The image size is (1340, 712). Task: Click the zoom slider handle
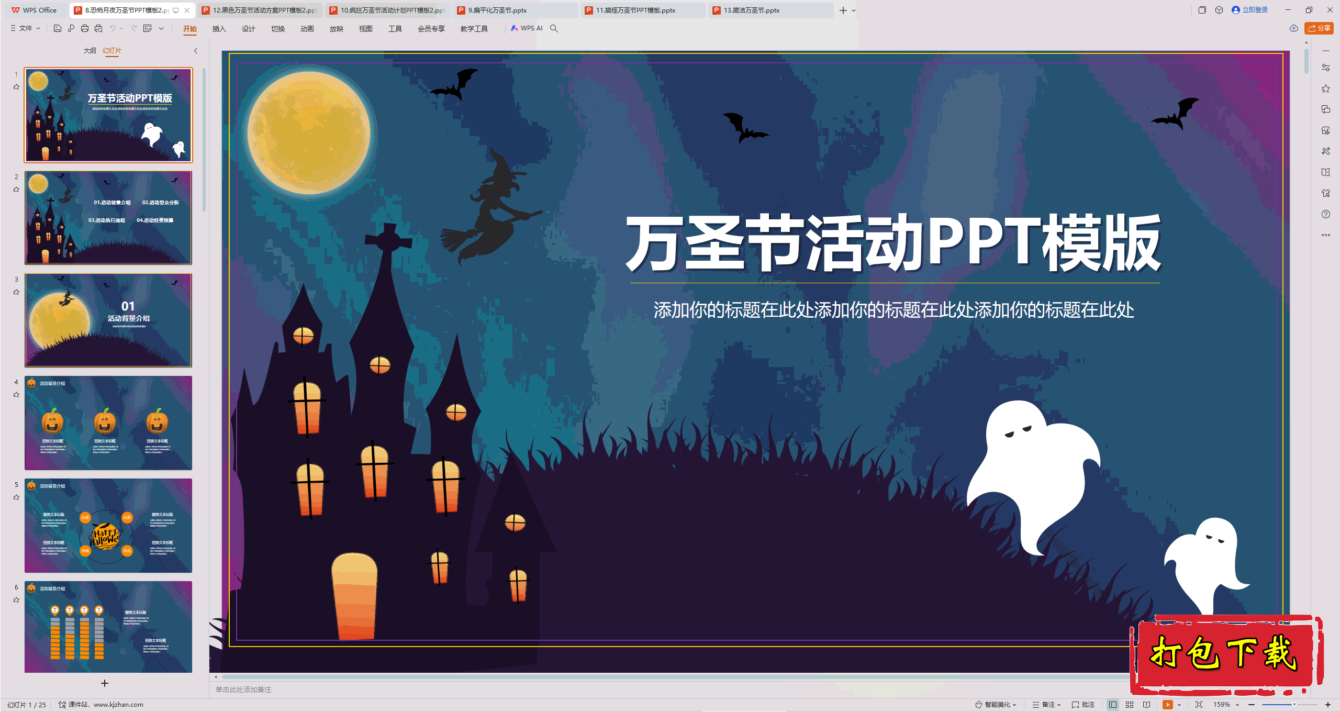coord(1294,705)
